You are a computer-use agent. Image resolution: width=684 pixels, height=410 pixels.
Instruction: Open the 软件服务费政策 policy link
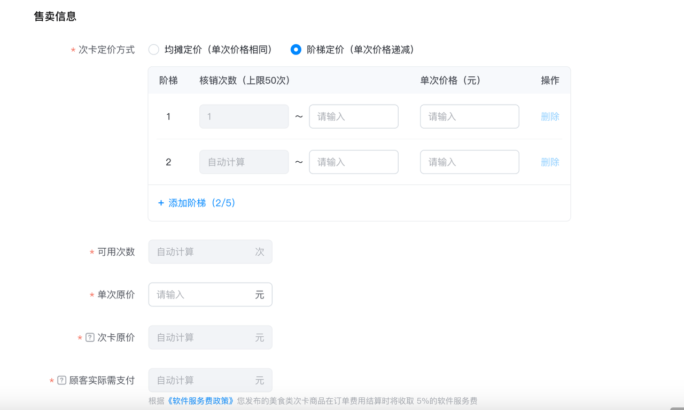click(x=201, y=401)
